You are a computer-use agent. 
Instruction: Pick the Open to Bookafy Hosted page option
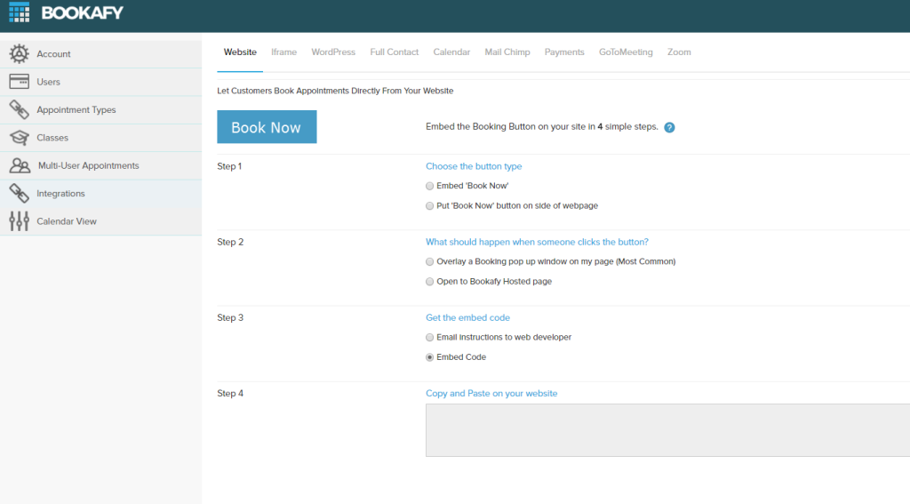click(429, 282)
